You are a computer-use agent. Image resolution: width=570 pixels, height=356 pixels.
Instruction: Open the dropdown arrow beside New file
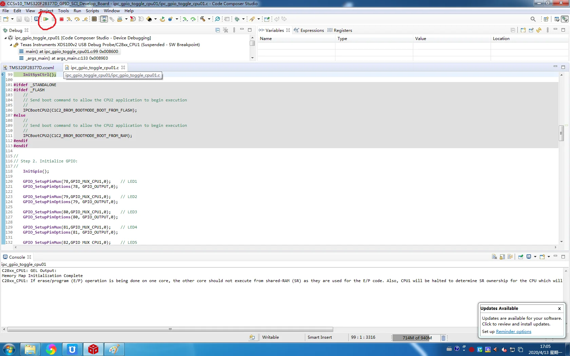(12, 19)
